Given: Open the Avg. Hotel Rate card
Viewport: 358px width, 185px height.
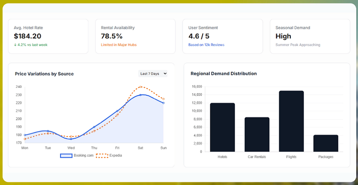Looking at the screenshot, I should pyautogui.click(x=48, y=36).
